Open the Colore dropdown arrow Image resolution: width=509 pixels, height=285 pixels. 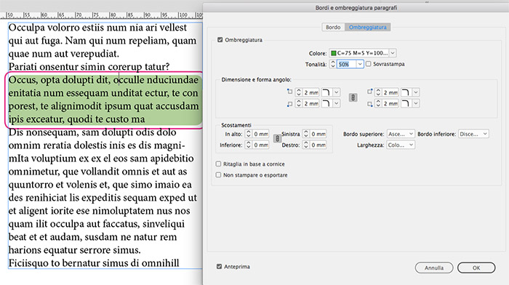[393, 53]
